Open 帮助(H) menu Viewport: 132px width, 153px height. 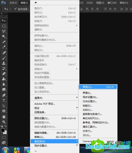click(x=124, y=3)
